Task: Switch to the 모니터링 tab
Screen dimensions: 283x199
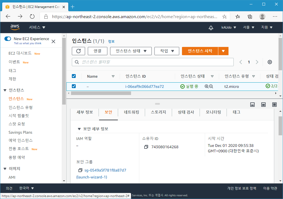Action: (x=213, y=112)
